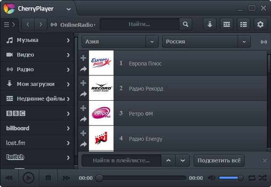This screenshot has width=271, height=187.
Task: Share Ретро ФМ station arrow icon
Action: [83, 119]
